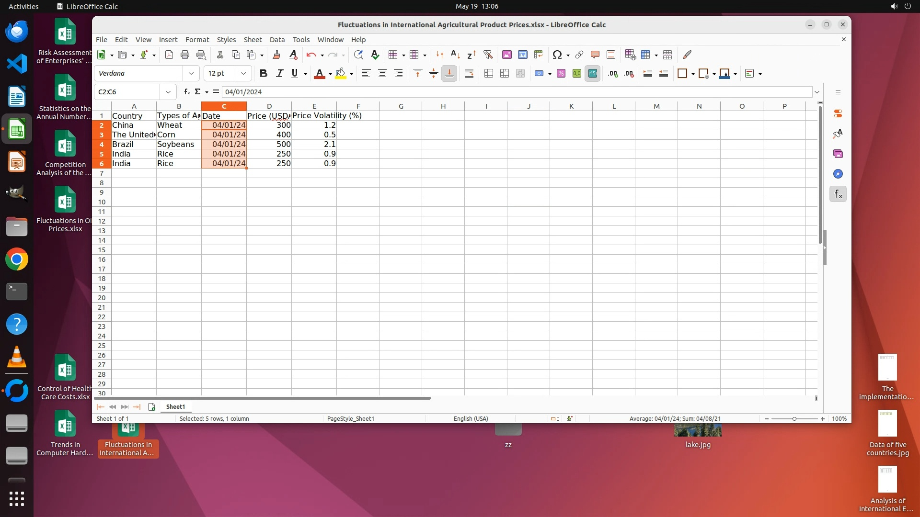Click the Insert Chart icon
Viewport: 920px width, 517px height.
click(x=522, y=55)
